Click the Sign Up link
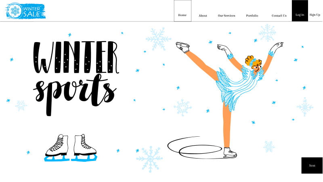Screen dimensions: 323x182 315,15
